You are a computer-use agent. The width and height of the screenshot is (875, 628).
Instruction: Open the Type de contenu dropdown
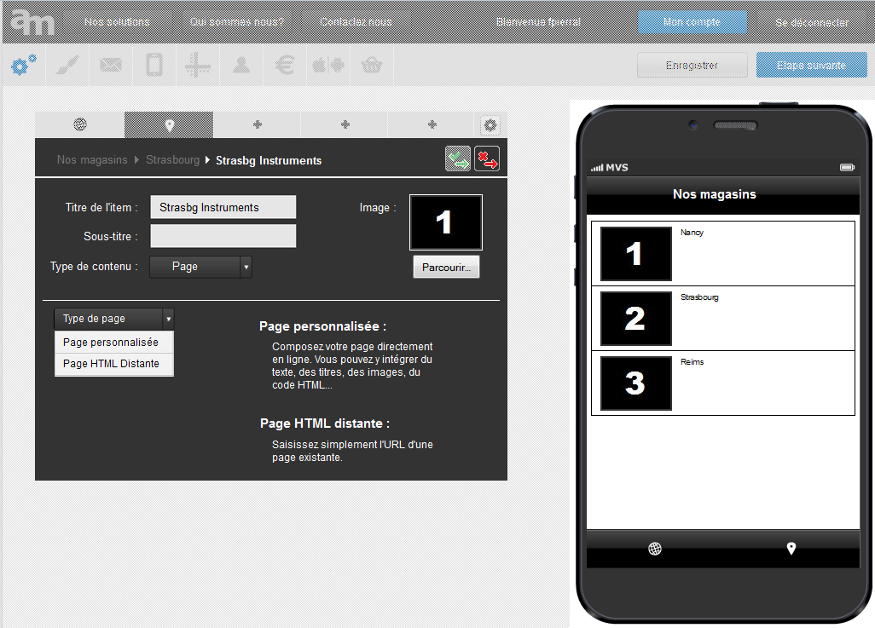coord(200,267)
